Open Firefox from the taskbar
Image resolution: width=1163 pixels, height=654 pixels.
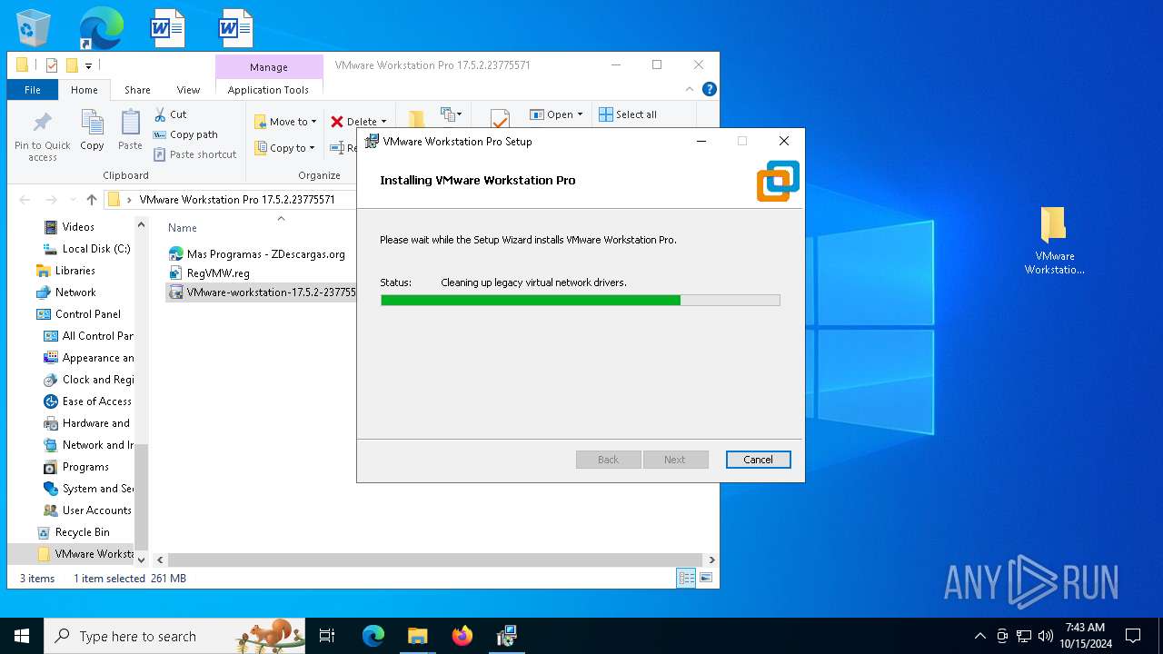click(462, 636)
